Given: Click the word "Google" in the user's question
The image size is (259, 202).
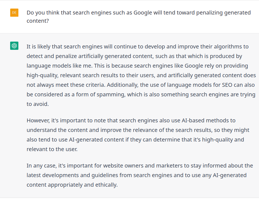Looking at the screenshot, I should coord(143,13).
